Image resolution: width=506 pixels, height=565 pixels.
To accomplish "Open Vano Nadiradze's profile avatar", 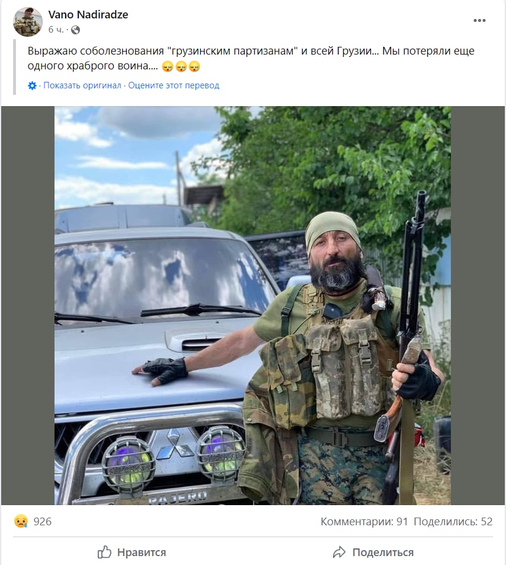I will [x=28, y=21].
